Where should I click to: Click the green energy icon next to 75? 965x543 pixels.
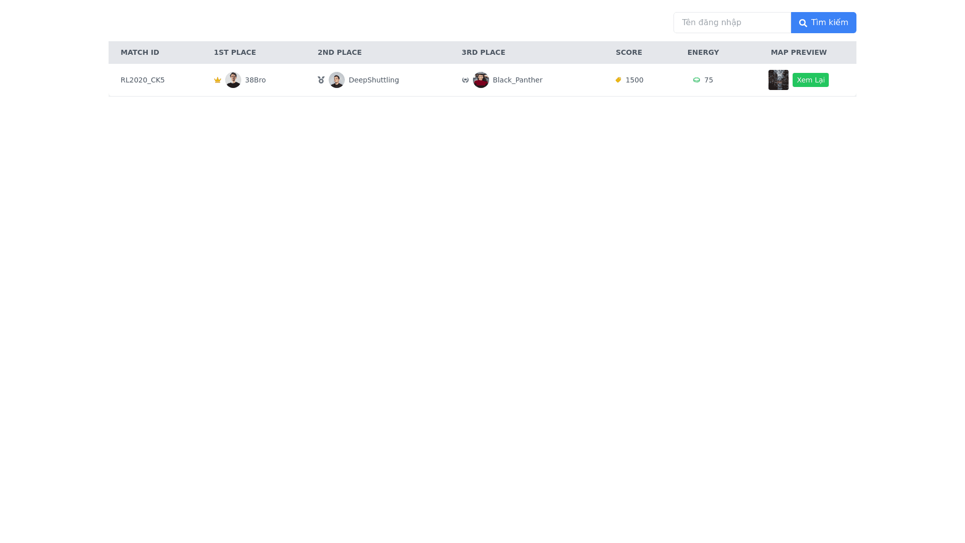coord(697,80)
